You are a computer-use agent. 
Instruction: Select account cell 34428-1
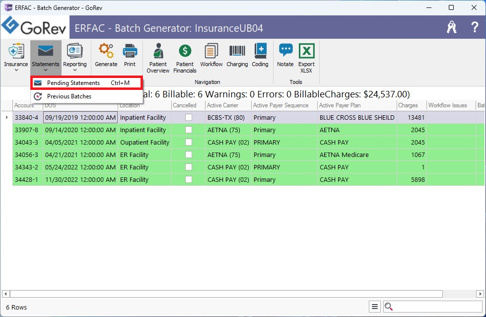pyautogui.click(x=28, y=179)
